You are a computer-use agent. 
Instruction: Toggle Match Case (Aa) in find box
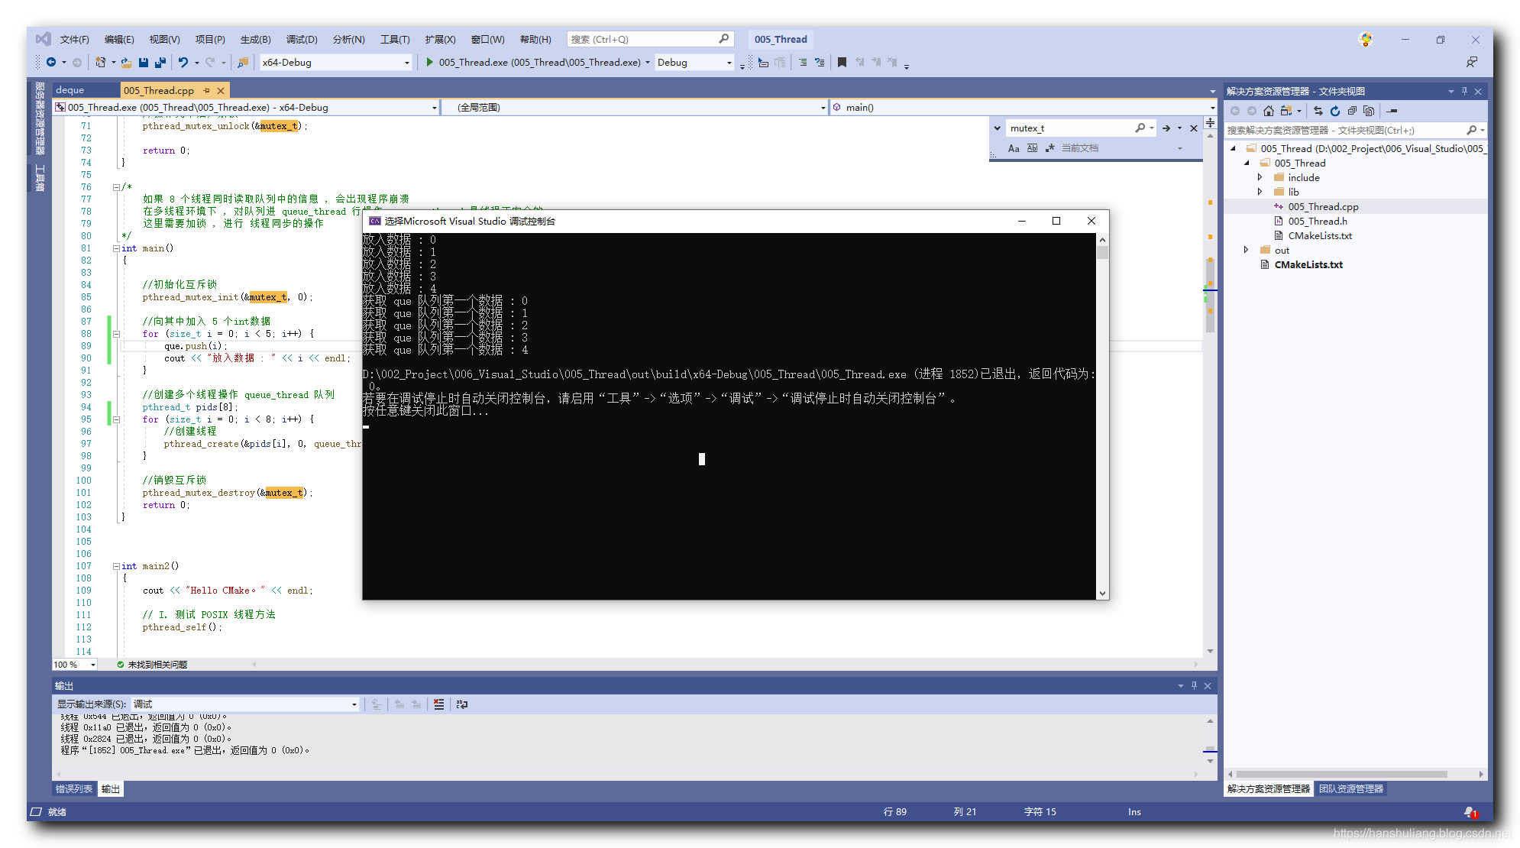[1014, 148]
